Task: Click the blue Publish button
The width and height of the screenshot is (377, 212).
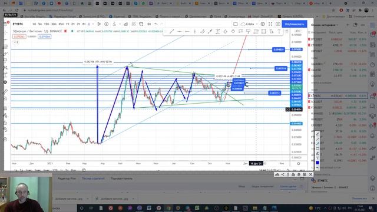Action: (295, 24)
